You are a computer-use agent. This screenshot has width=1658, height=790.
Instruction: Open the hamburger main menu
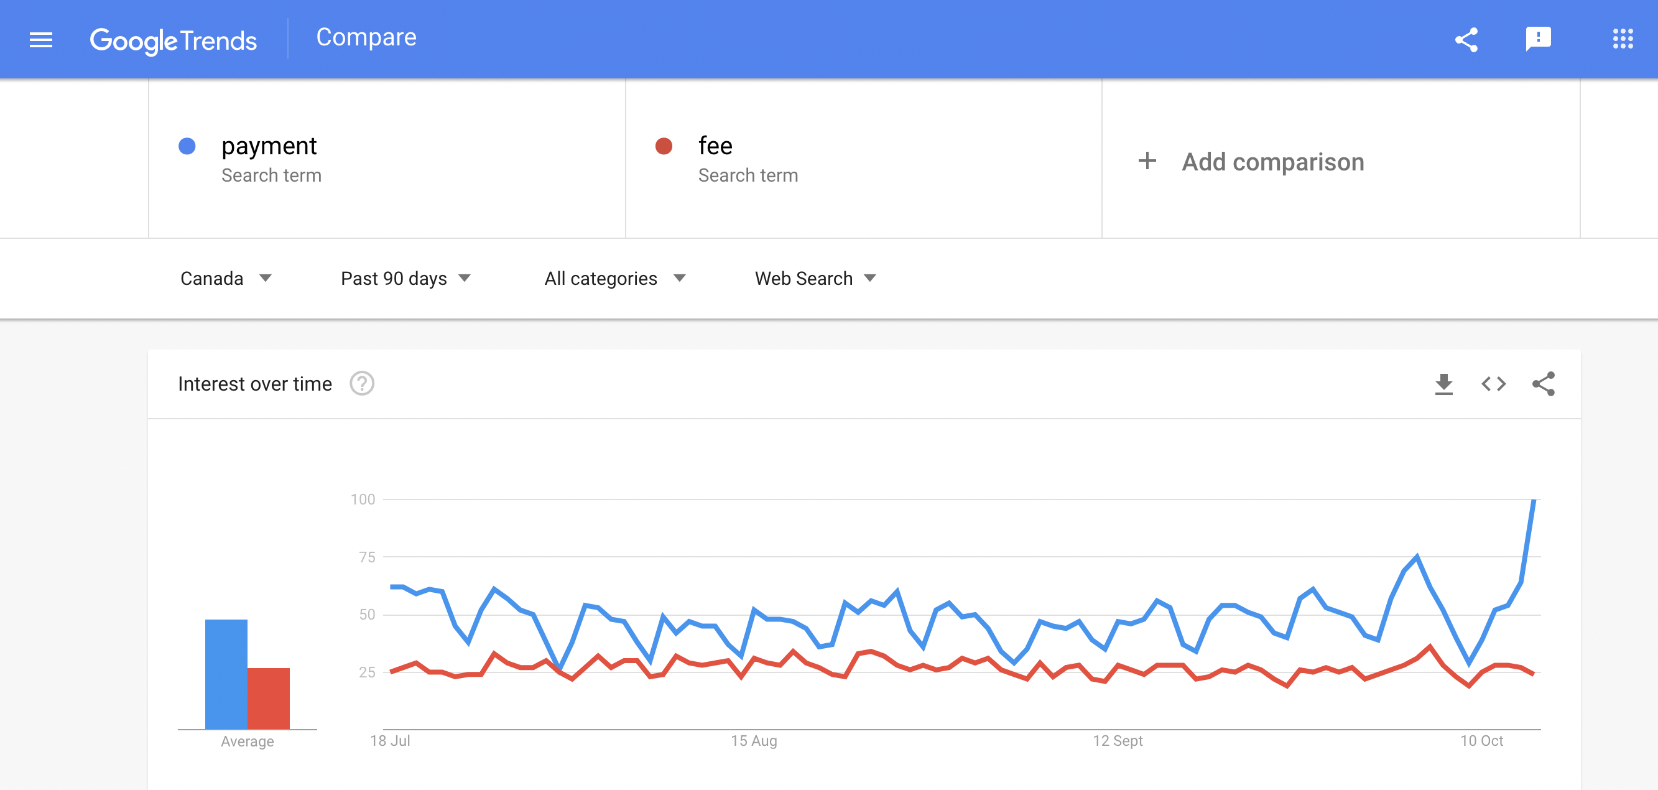point(41,40)
